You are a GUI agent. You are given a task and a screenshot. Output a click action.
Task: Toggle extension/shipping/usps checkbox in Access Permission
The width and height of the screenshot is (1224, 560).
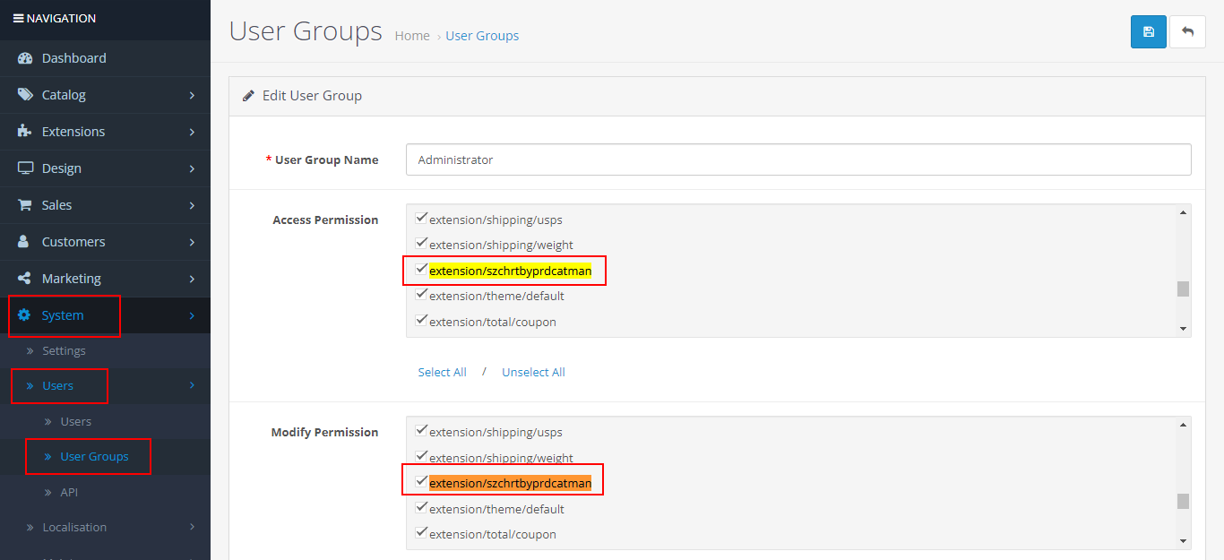point(421,218)
